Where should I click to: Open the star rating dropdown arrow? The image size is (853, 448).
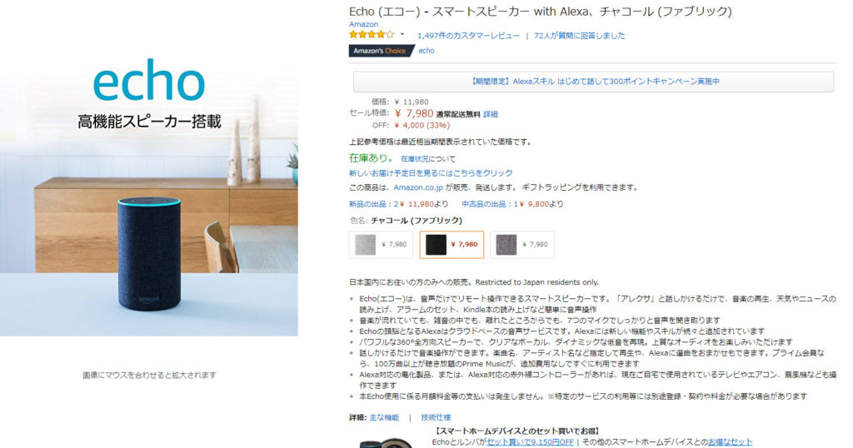pyautogui.click(x=402, y=35)
